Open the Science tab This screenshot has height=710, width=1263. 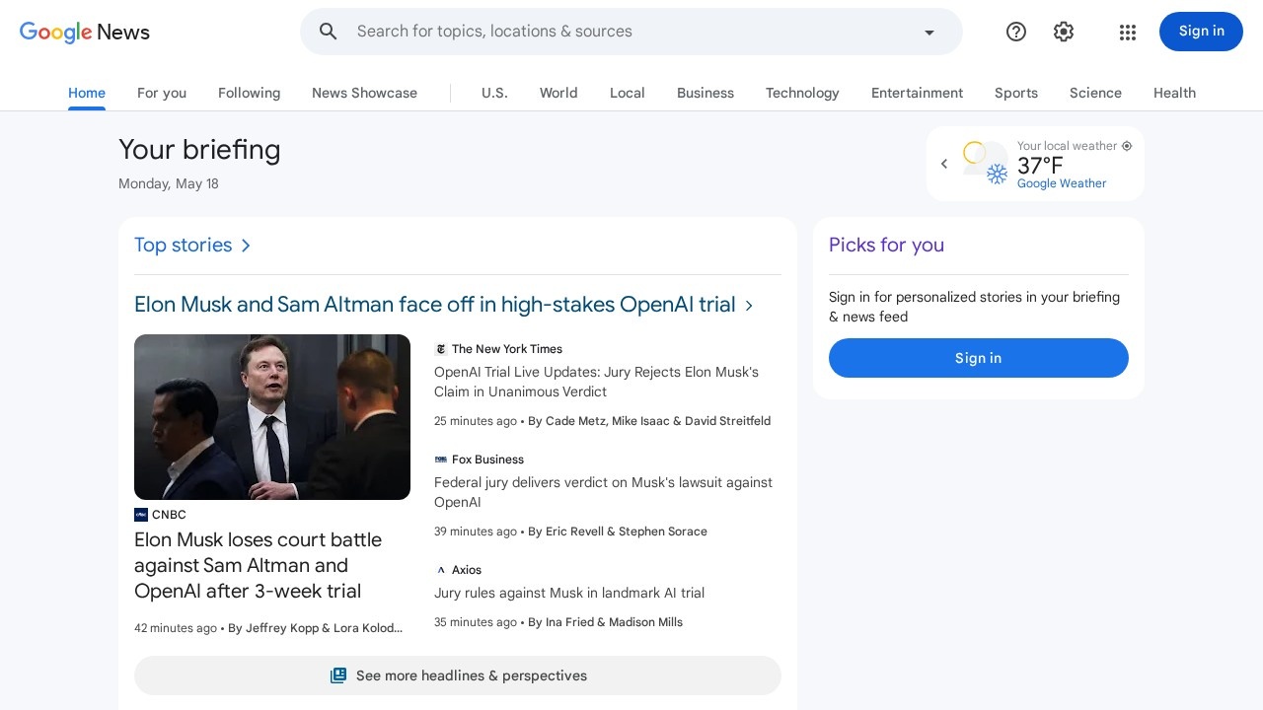tap(1095, 93)
